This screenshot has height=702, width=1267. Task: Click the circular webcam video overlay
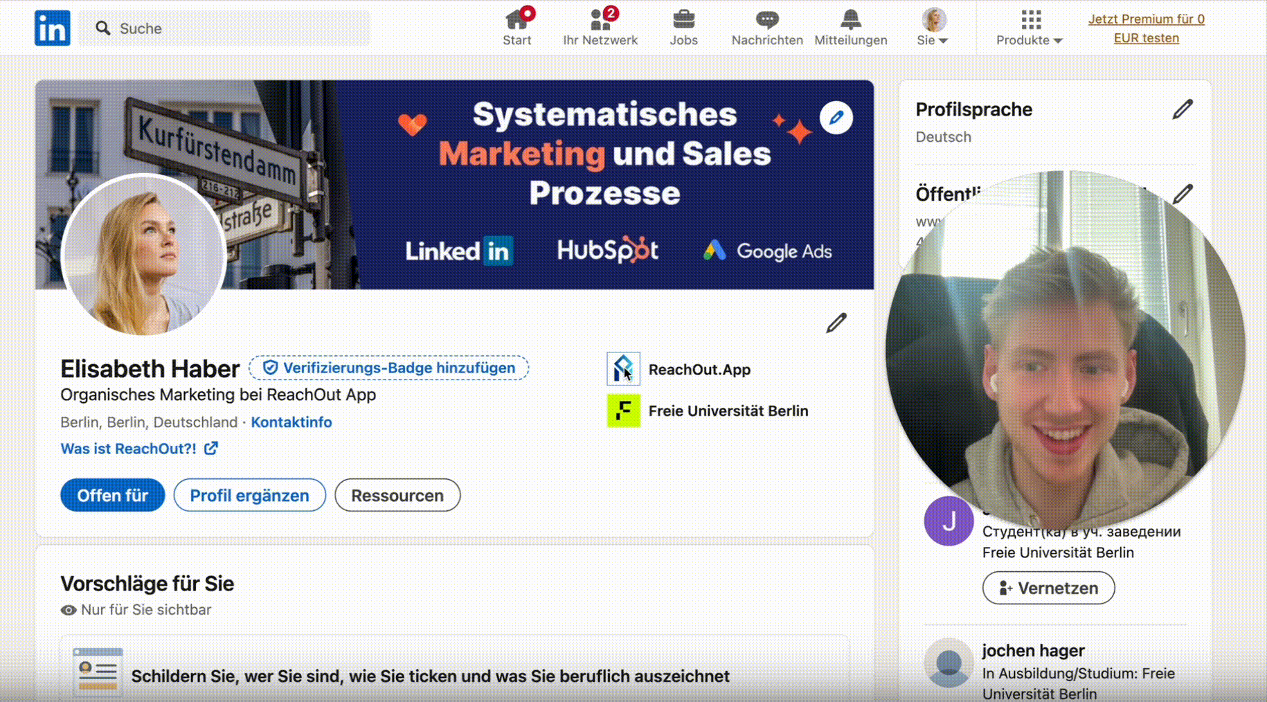[1065, 350]
